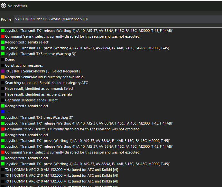The height and width of the screenshot is (187, 222).
Task: Click purple square beside TX5 INT entry
Action: [x=3, y=71]
